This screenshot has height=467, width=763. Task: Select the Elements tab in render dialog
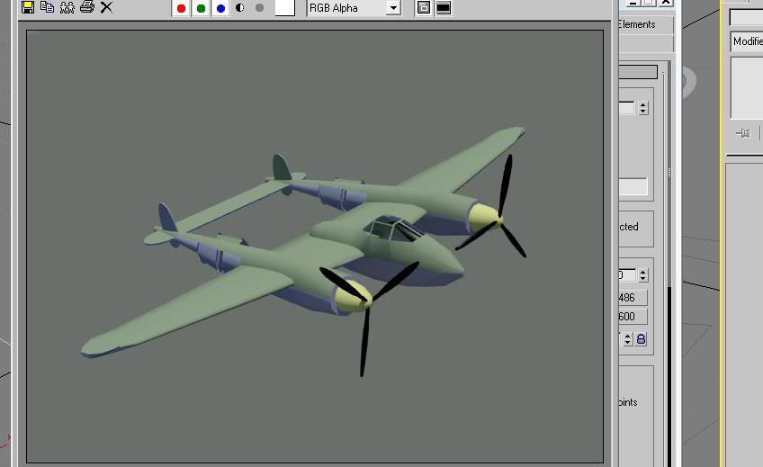coord(645,24)
